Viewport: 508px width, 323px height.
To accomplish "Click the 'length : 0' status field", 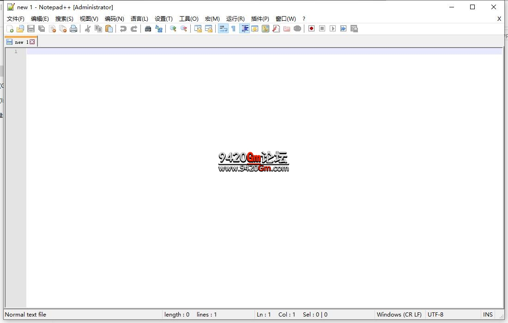I will pos(177,315).
